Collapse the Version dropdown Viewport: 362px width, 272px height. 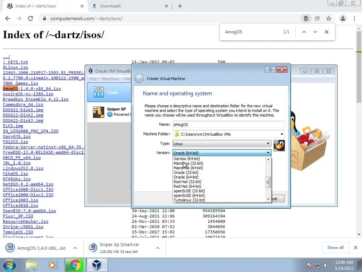[222, 153]
